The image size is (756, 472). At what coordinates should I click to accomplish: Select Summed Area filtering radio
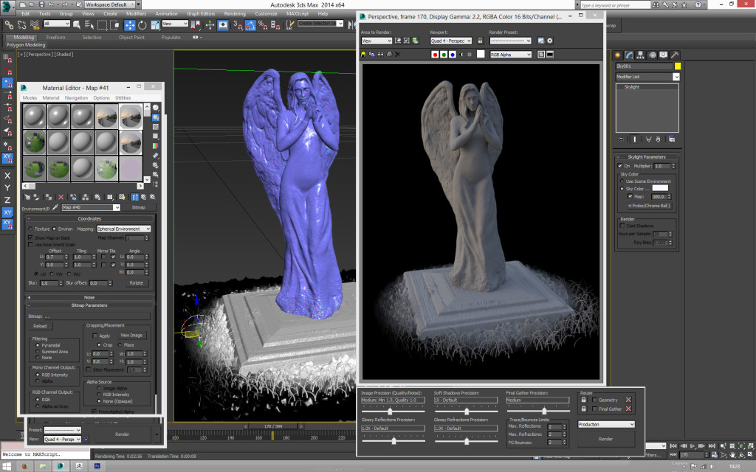[38, 352]
